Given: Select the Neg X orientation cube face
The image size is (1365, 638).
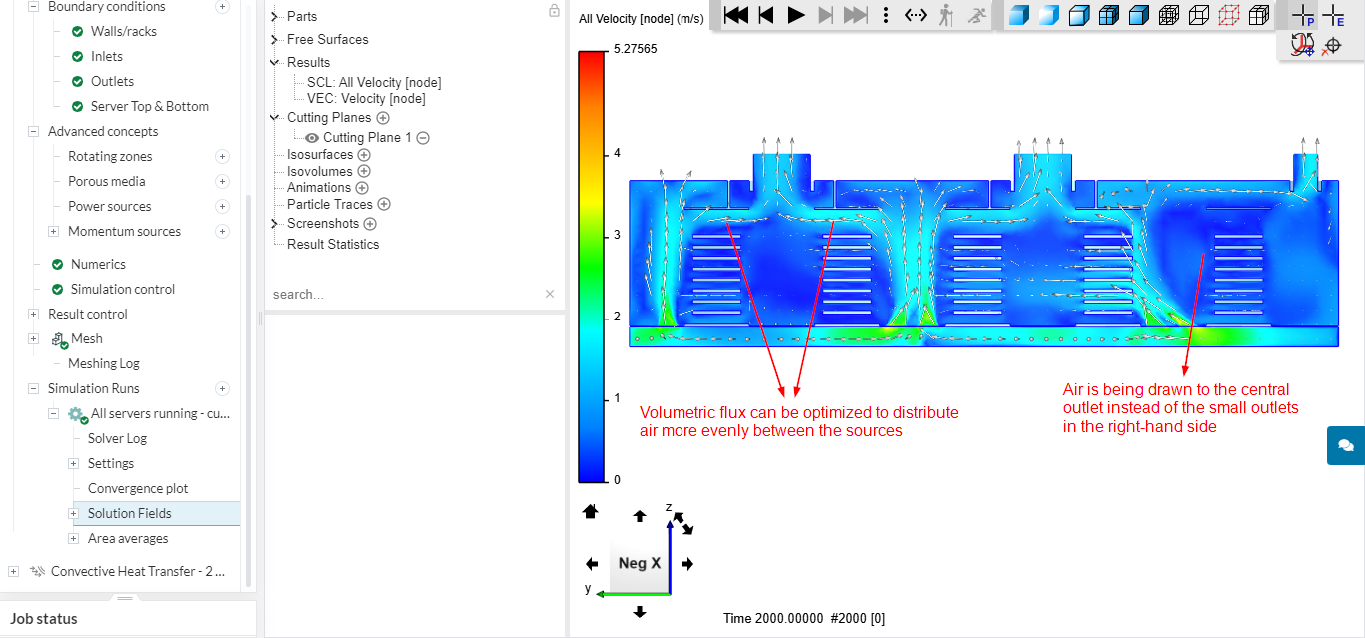Looking at the screenshot, I should click(x=640, y=563).
